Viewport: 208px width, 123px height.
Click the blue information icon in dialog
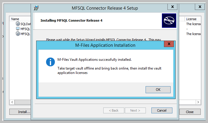click(x=50, y=62)
